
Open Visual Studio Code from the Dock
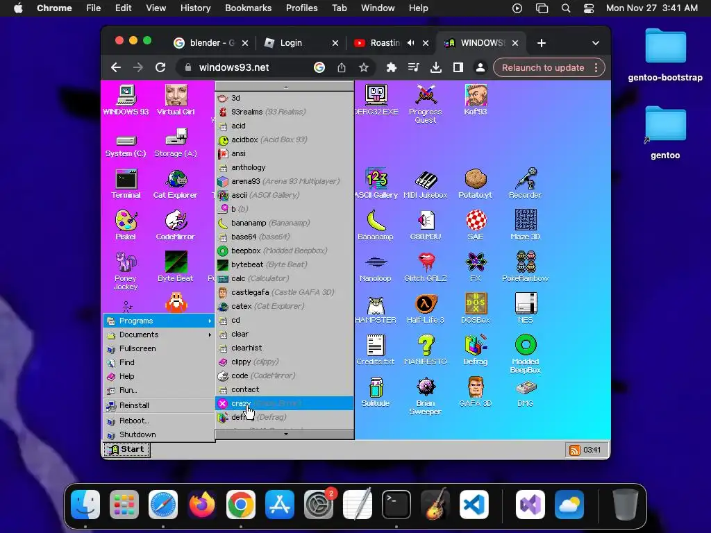tap(474, 505)
